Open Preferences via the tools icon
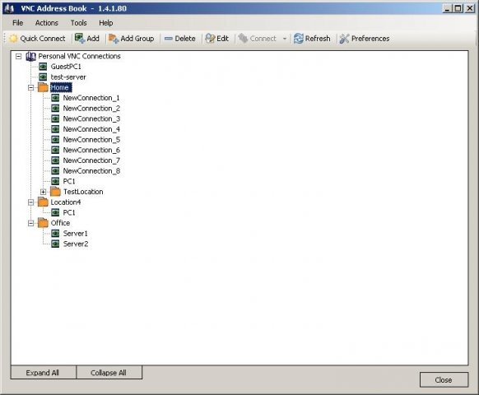Image resolution: width=479 pixels, height=395 pixels. (x=344, y=39)
